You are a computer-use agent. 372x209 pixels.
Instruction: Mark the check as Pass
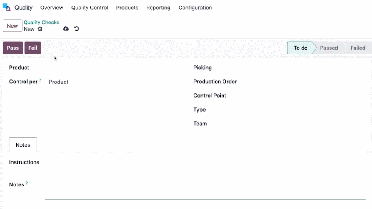point(13,48)
